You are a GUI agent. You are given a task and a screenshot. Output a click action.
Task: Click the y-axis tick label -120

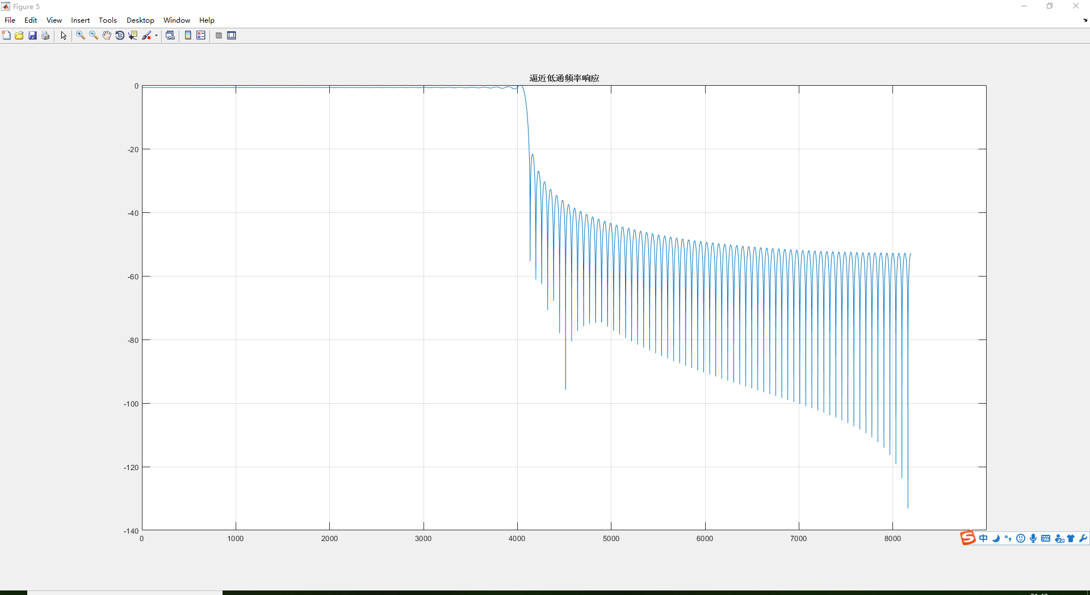131,468
